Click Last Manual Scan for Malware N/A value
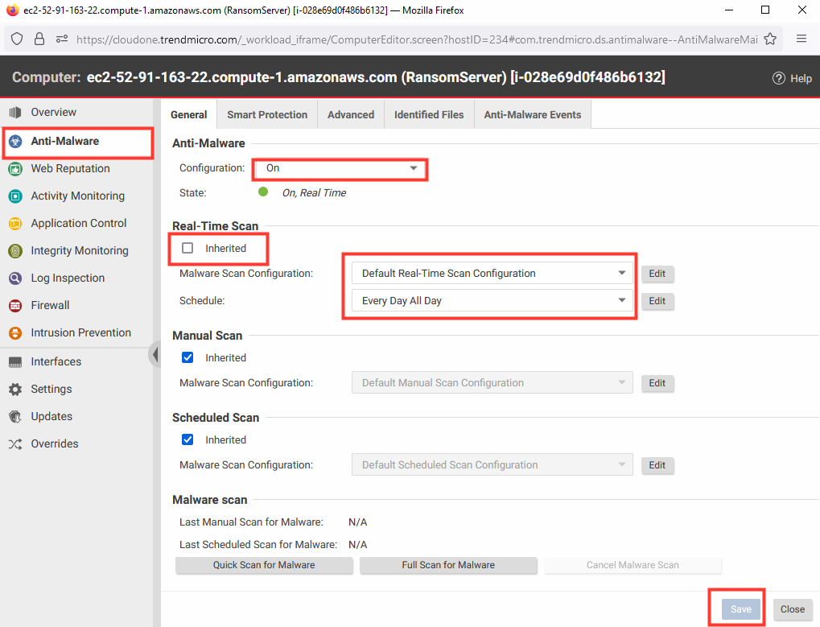The image size is (820, 627). pyautogui.click(x=358, y=522)
